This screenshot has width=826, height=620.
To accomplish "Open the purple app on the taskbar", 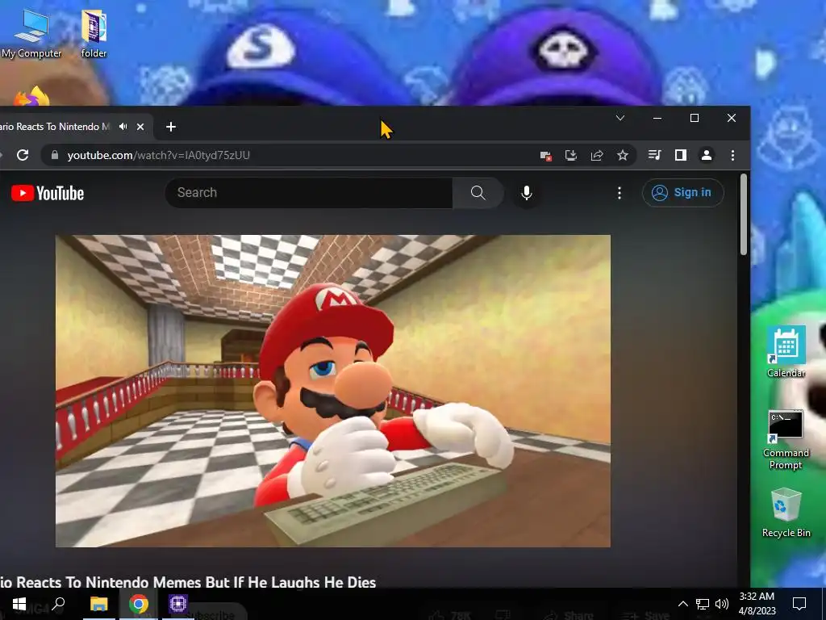I will point(178,604).
